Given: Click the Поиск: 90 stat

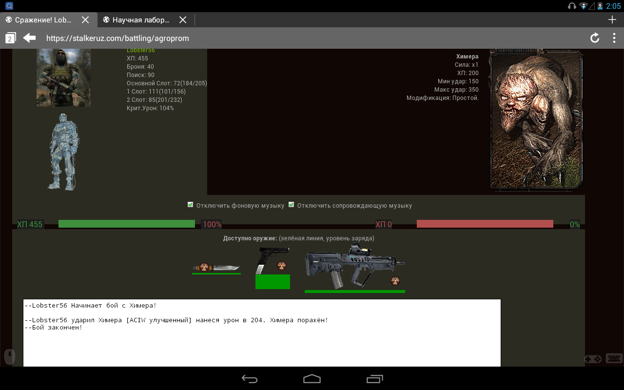Looking at the screenshot, I should [140, 75].
